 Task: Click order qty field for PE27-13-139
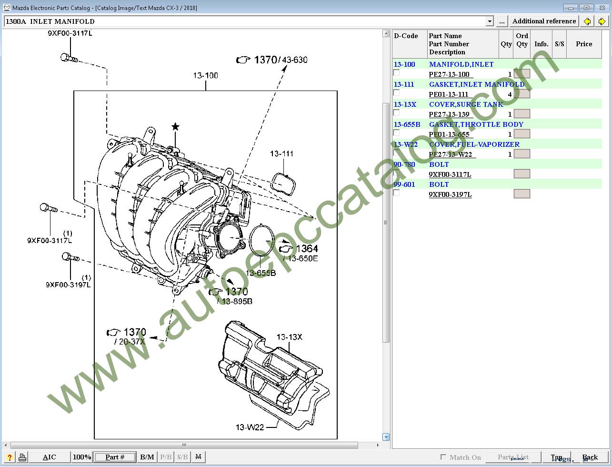tap(522, 114)
